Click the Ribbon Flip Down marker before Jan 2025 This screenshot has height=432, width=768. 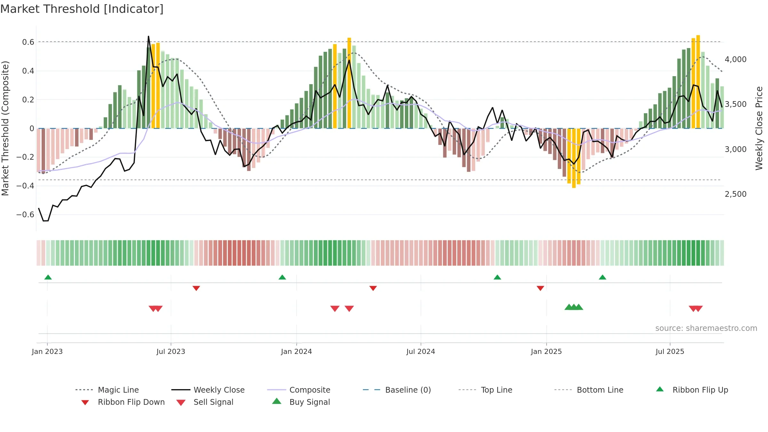click(540, 288)
